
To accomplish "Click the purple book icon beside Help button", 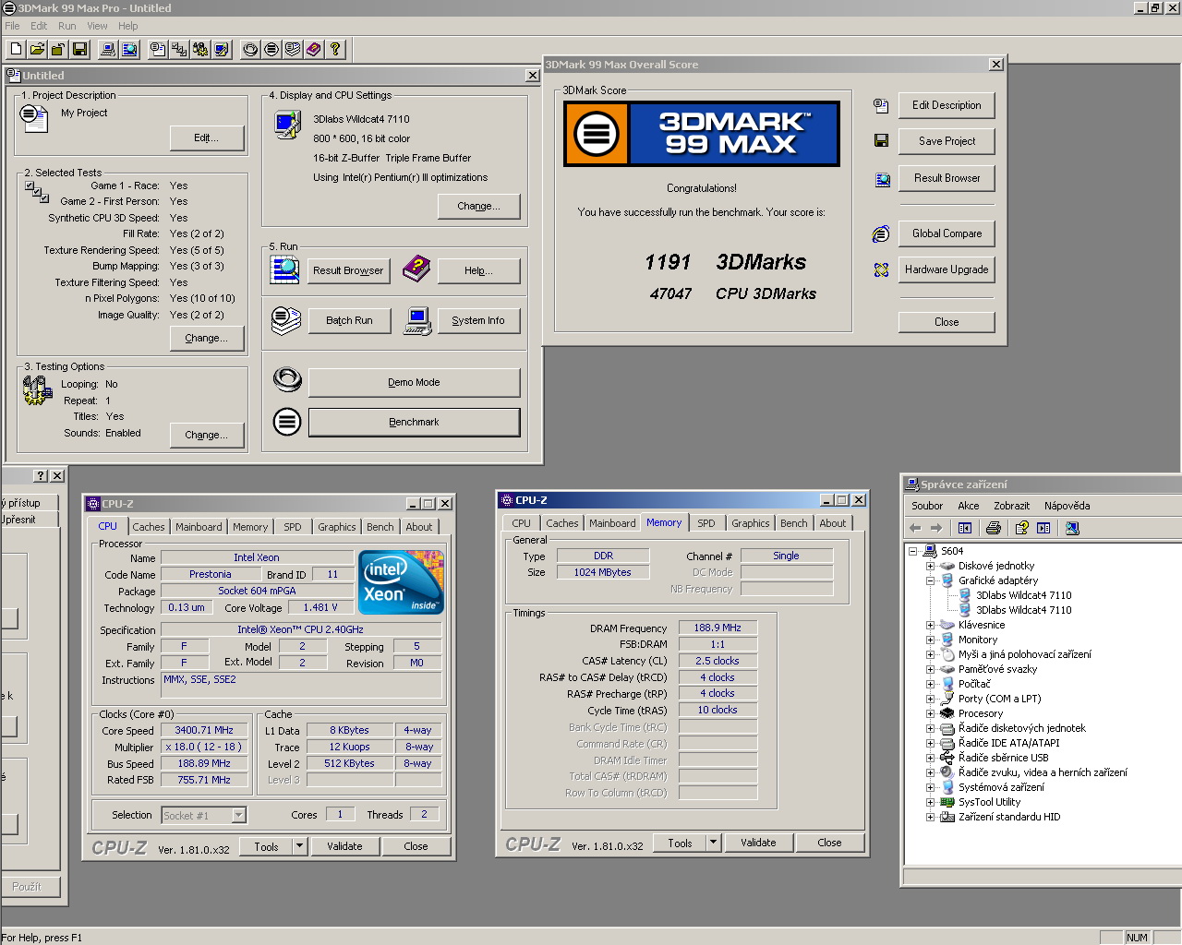I will click(x=416, y=269).
